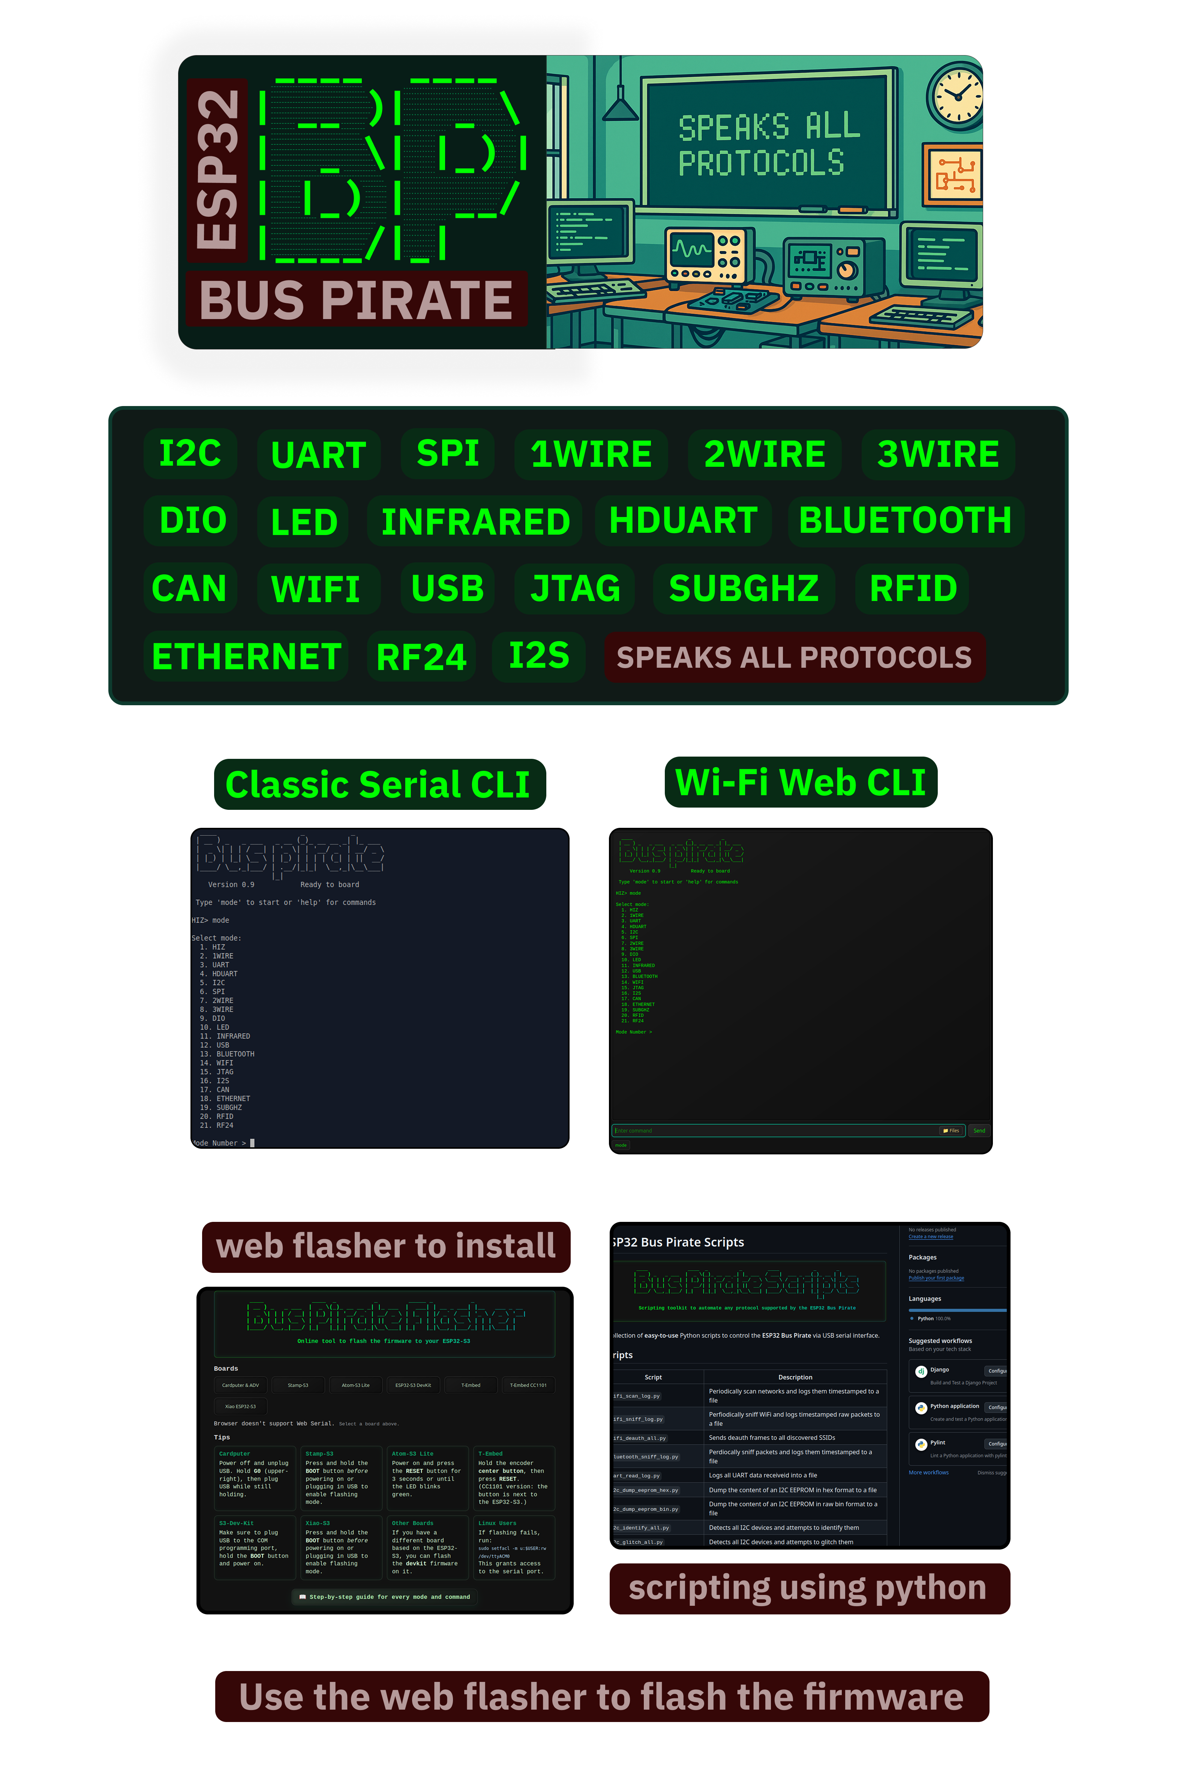The height and width of the screenshot is (1779, 1177).
Task: Click the Python application workflow icon
Action: point(921,1408)
